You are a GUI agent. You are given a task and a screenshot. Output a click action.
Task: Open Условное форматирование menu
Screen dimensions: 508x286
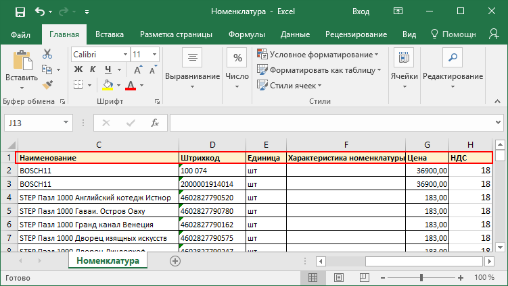click(x=318, y=54)
